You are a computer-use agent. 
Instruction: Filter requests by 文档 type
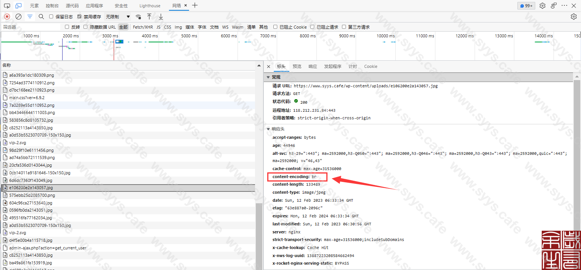click(x=214, y=27)
